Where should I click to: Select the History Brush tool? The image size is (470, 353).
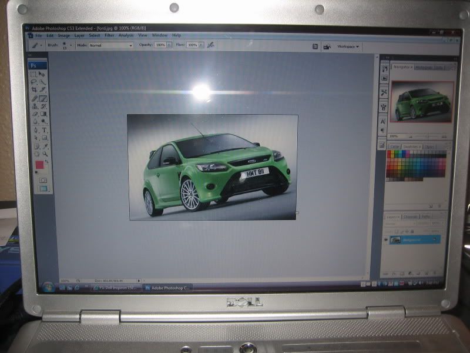pyautogui.click(x=43, y=106)
